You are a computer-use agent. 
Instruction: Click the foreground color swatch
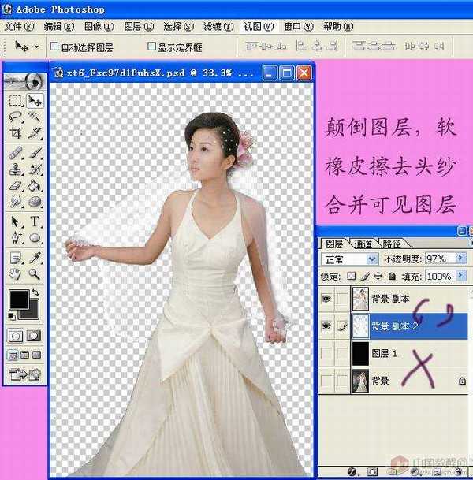[x=18, y=300]
